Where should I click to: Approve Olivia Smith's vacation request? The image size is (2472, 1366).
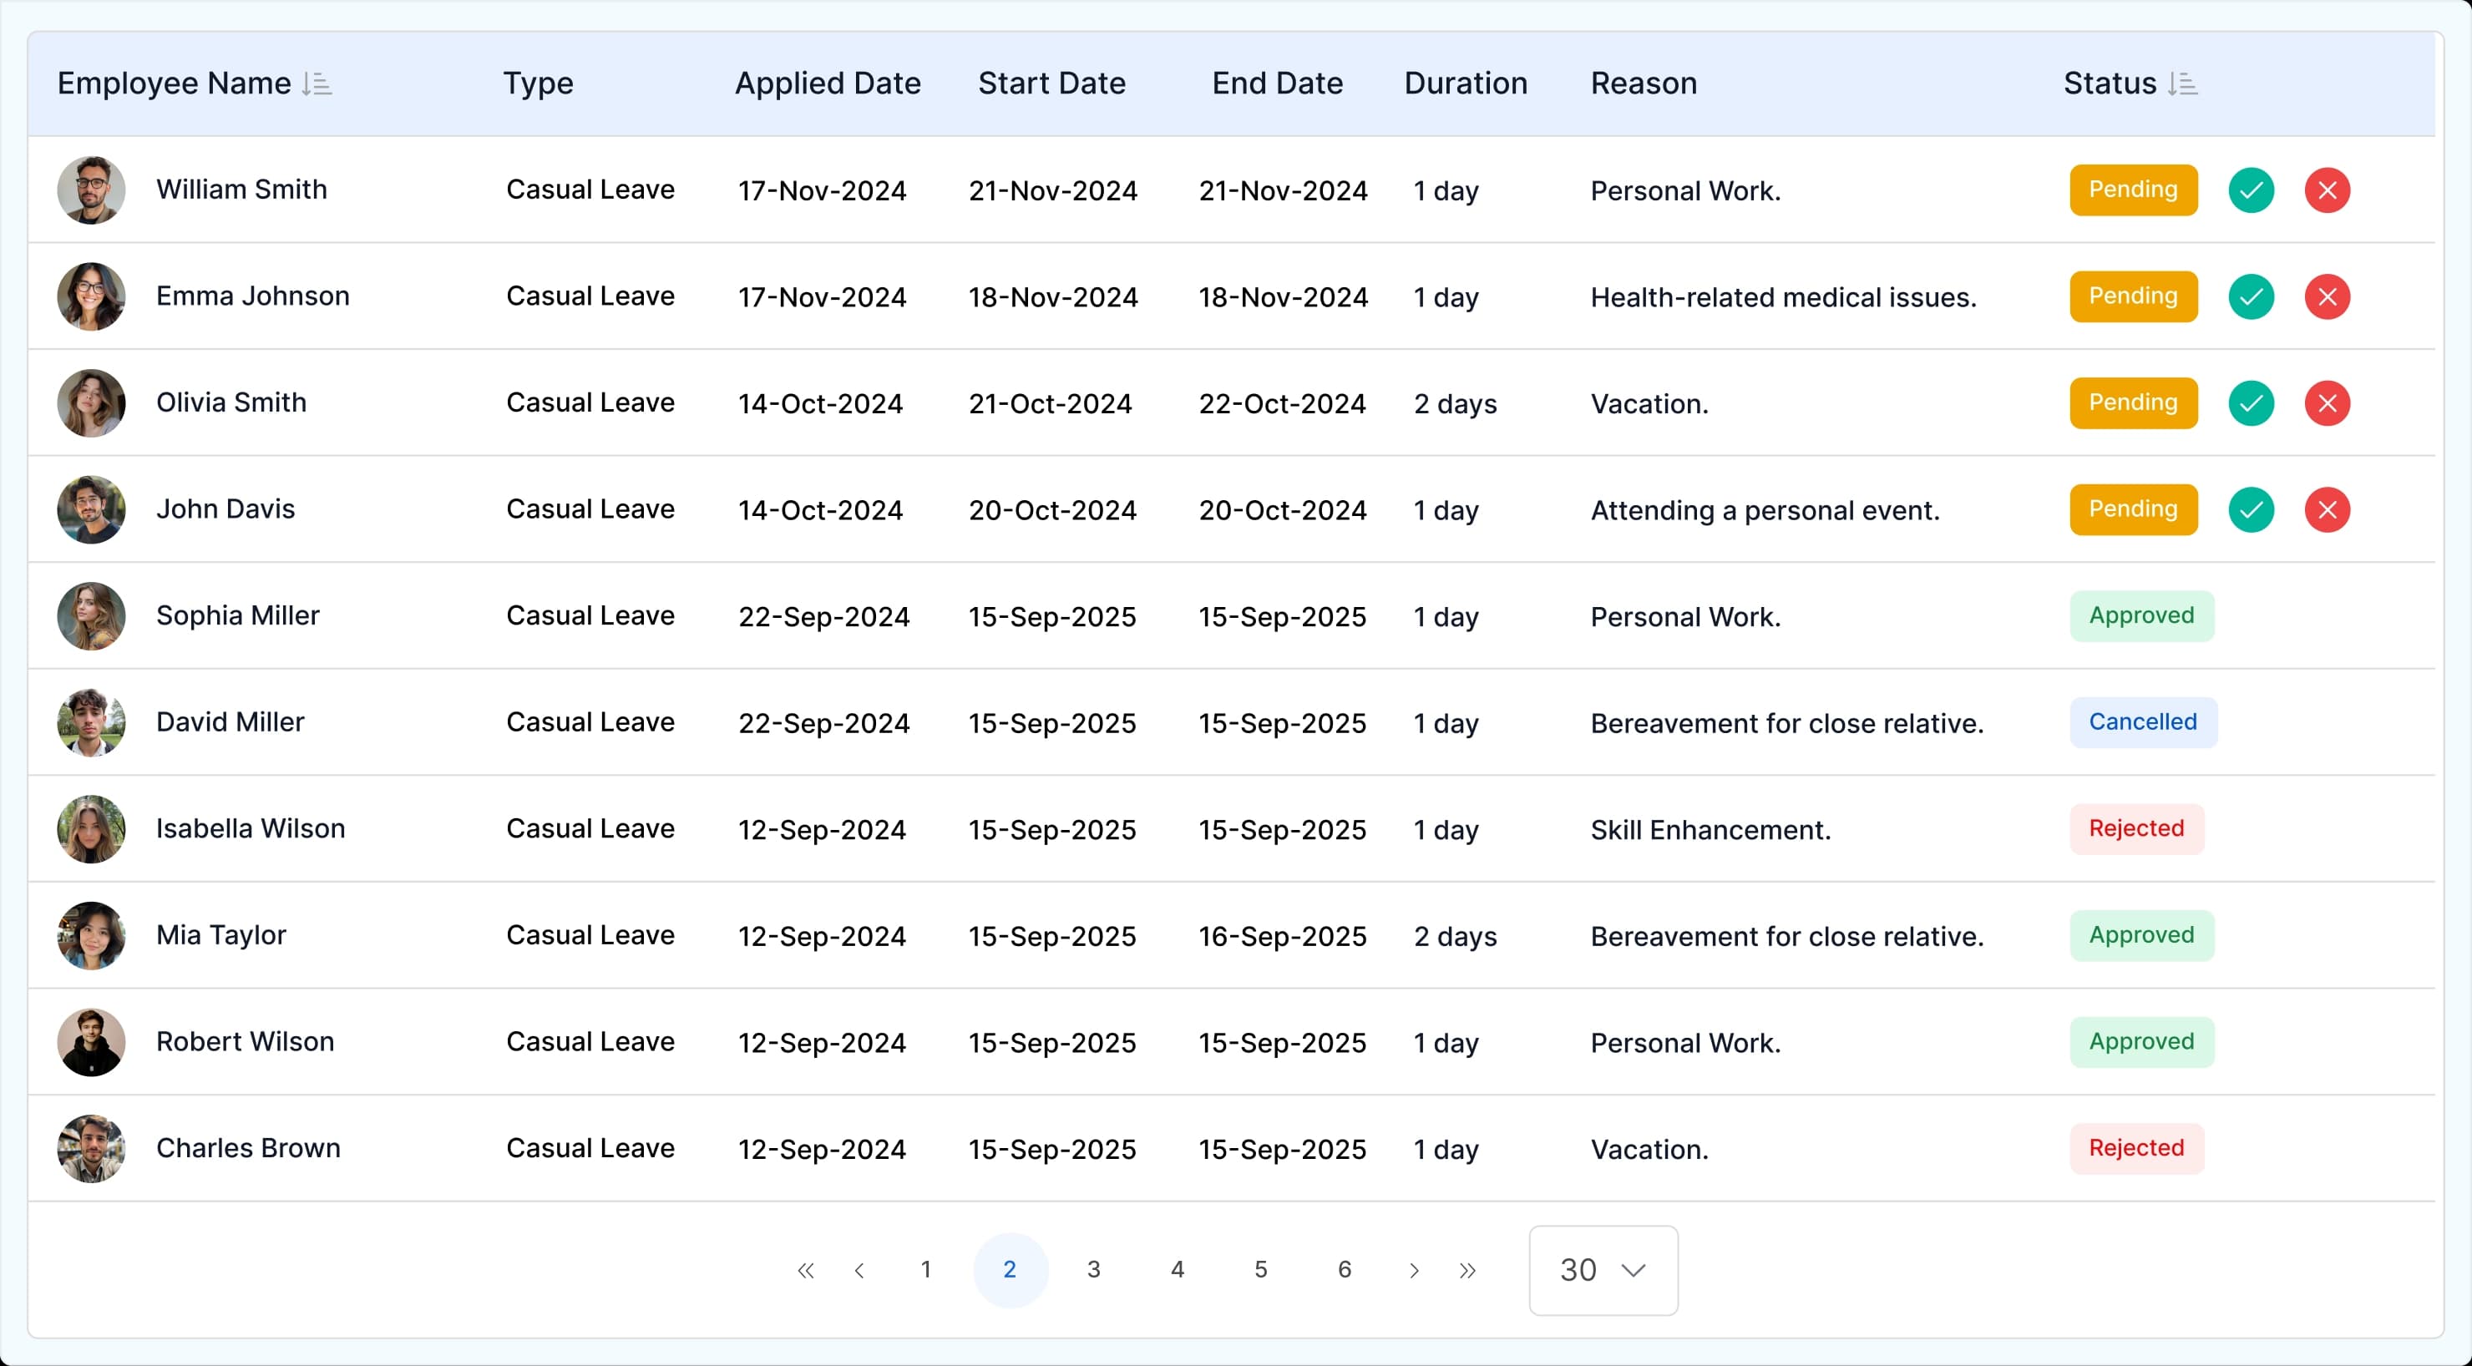tap(2252, 403)
